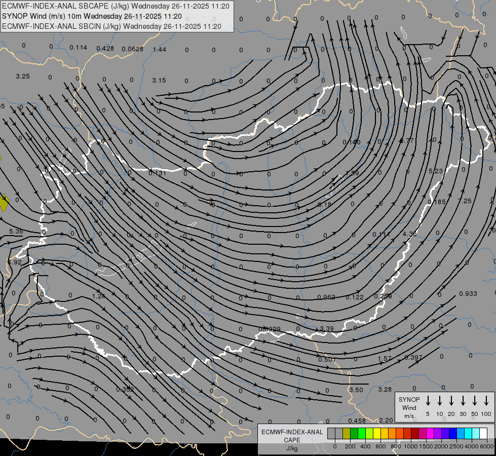Pick the pale cyan swatch beside white
This screenshot has height=456, width=496.
coord(476,434)
